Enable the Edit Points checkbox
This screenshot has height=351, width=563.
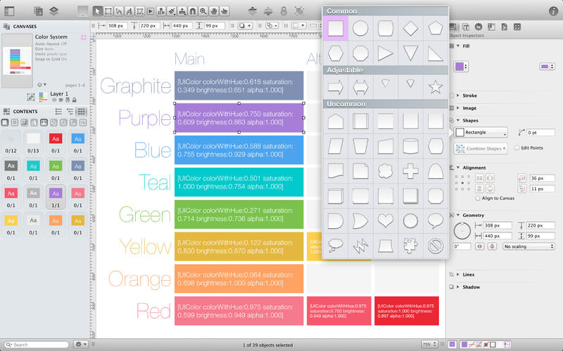pyautogui.click(x=517, y=148)
